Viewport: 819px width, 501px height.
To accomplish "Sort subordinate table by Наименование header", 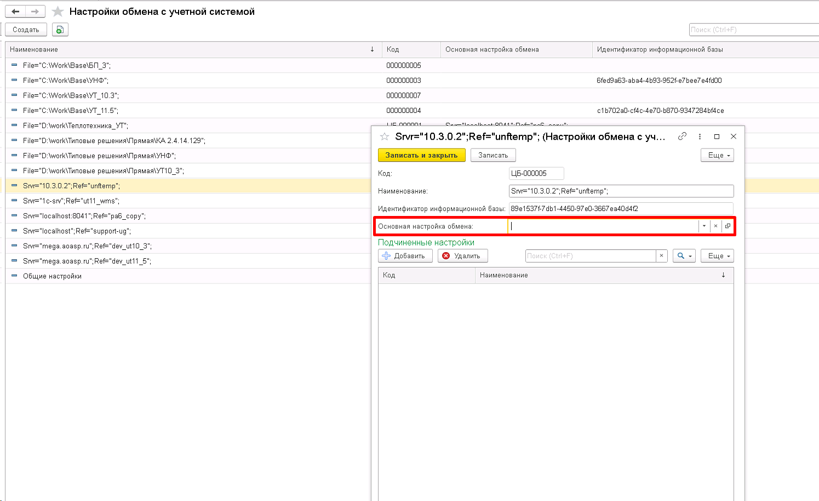I will pyautogui.click(x=604, y=275).
